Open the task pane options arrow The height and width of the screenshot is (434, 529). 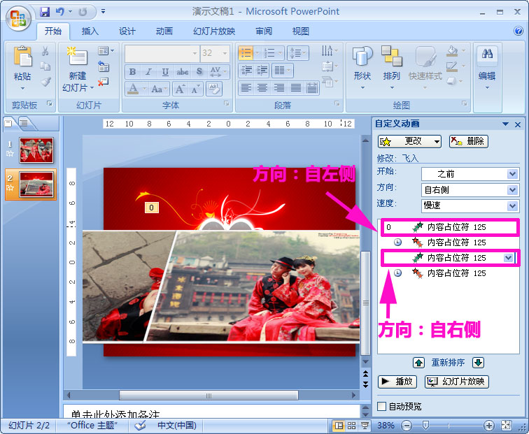coord(505,124)
